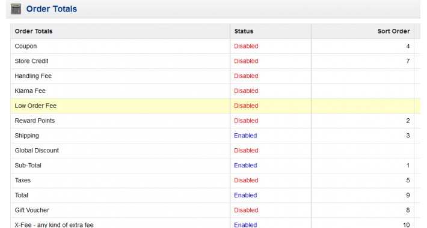Click sort order 7 in Store Credit row
The width and height of the screenshot is (427, 228).
(x=408, y=61)
